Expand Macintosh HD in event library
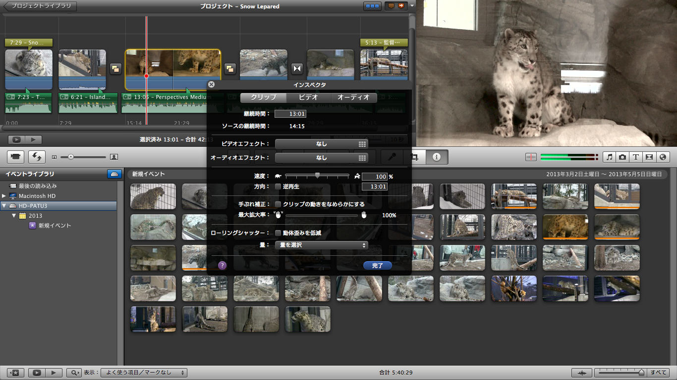 pos(4,196)
